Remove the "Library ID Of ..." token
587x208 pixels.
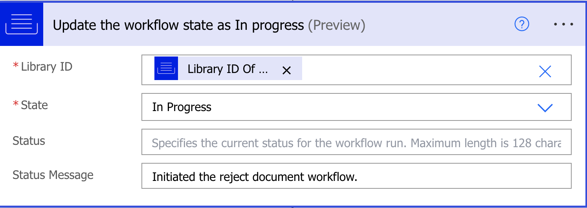287,70
